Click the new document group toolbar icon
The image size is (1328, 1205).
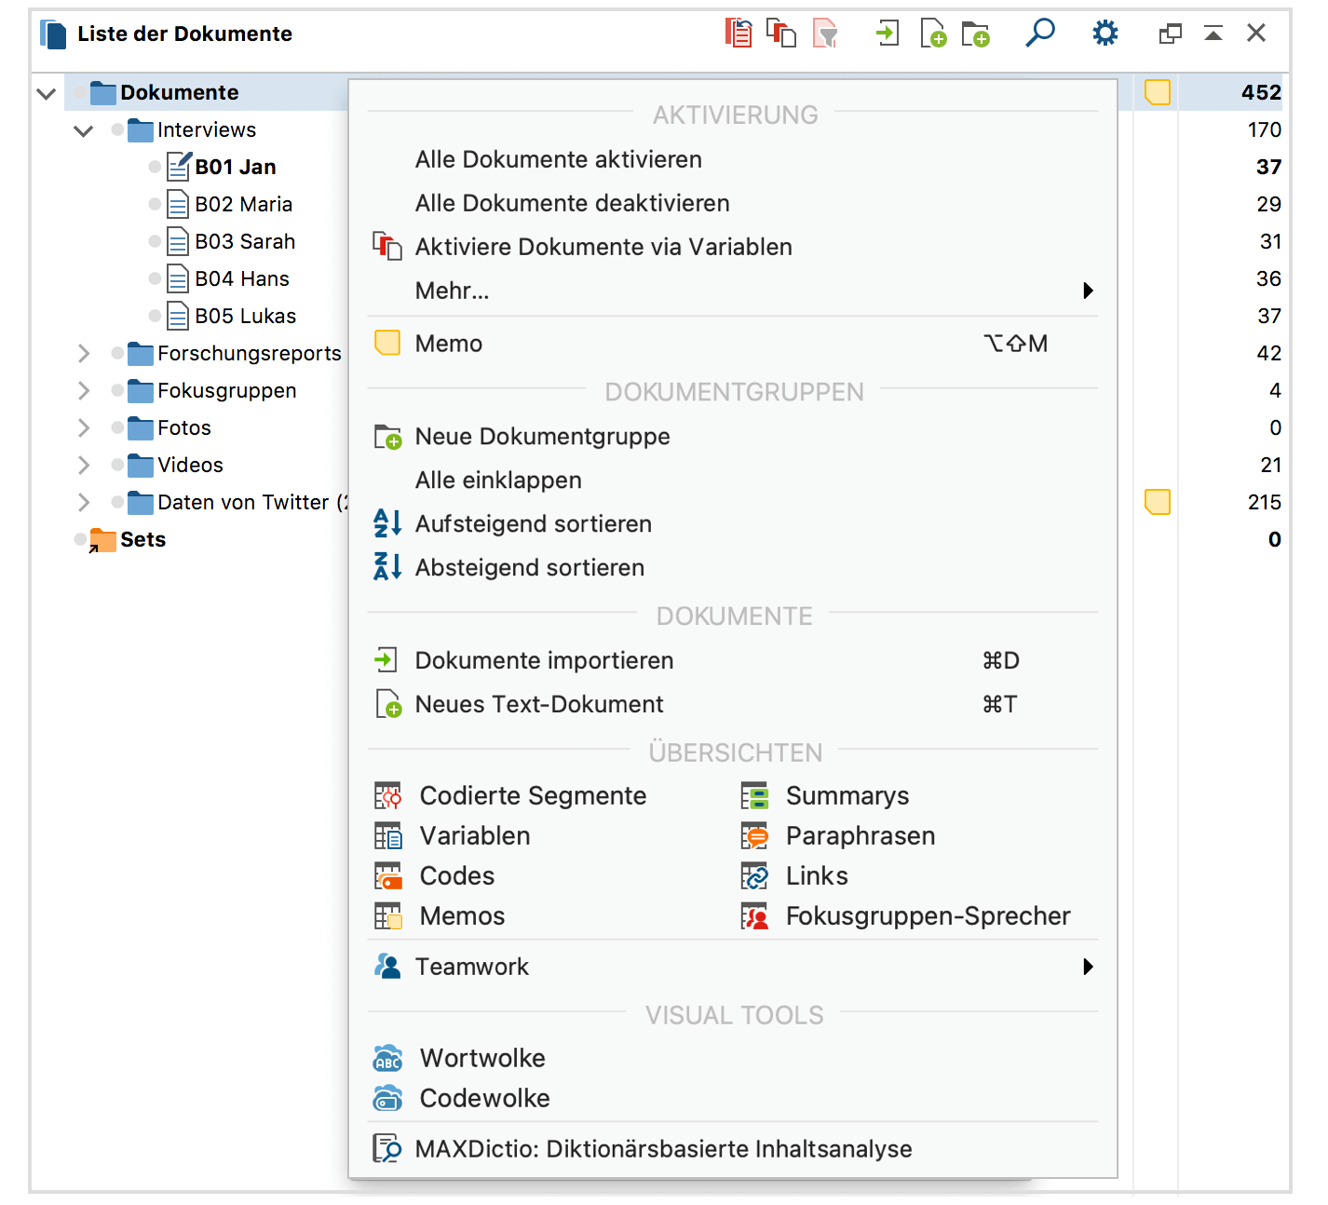pos(976,34)
